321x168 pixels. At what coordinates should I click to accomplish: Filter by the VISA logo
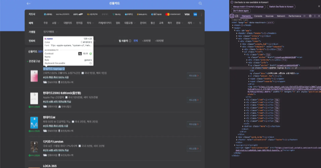187,14
